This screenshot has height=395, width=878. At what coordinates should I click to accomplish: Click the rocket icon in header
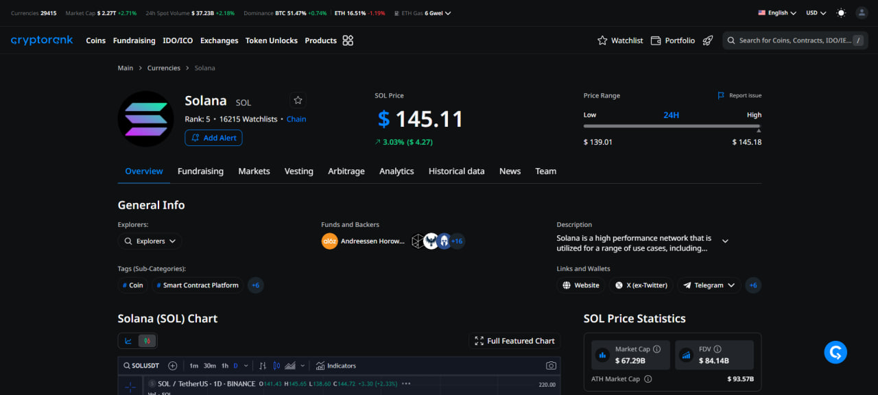tap(708, 40)
